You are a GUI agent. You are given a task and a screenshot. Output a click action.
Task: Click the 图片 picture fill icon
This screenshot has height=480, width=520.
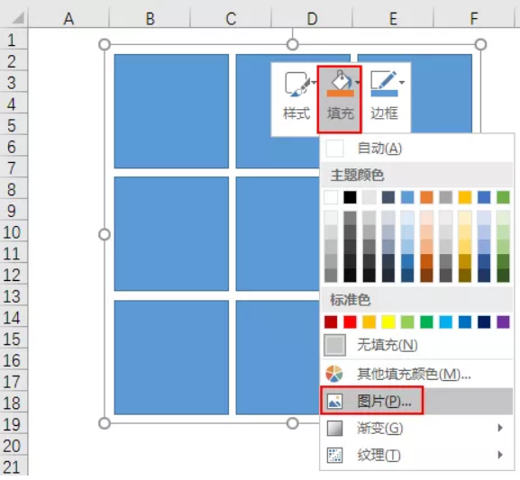click(334, 402)
